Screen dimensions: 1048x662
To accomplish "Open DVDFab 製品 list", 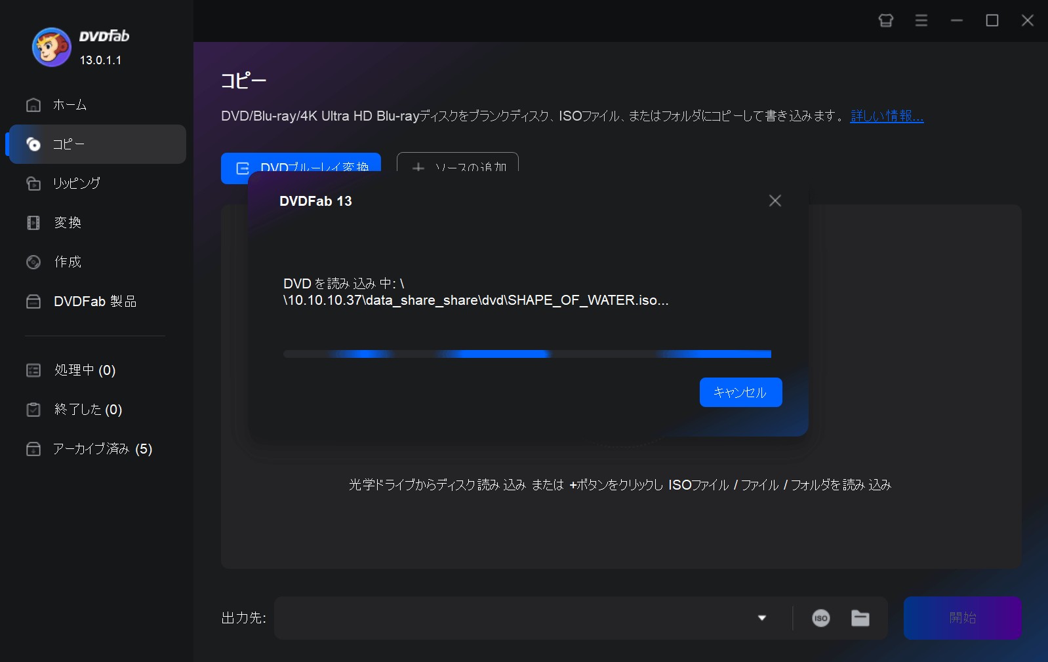I will (97, 302).
